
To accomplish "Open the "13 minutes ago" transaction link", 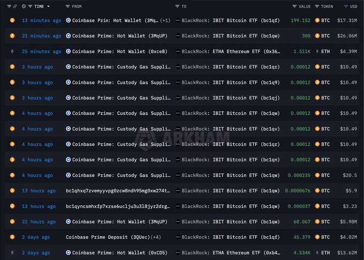I will point(41,20).
